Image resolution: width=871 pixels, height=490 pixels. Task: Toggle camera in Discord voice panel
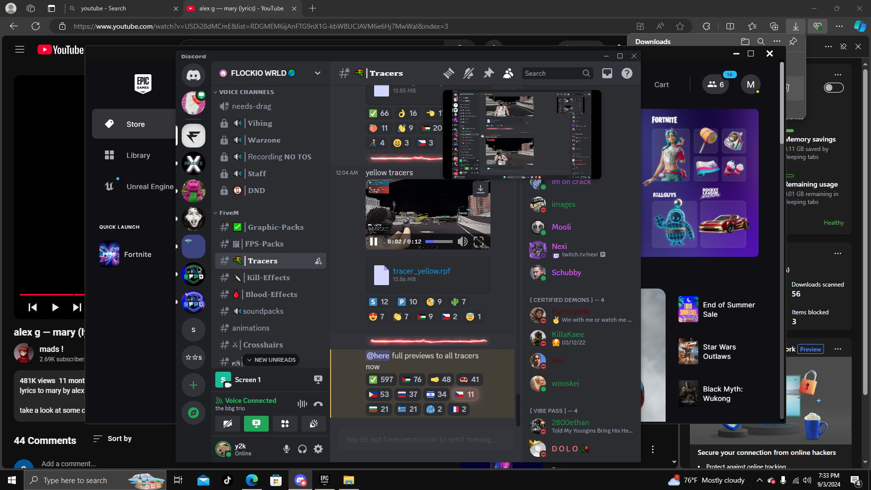[228, 424]
